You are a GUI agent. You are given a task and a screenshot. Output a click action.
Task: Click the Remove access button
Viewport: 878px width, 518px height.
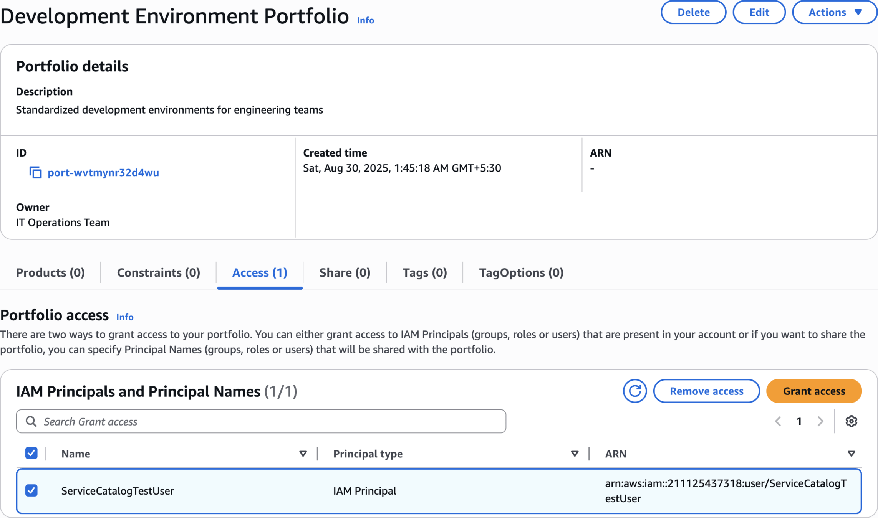point(706,391)
